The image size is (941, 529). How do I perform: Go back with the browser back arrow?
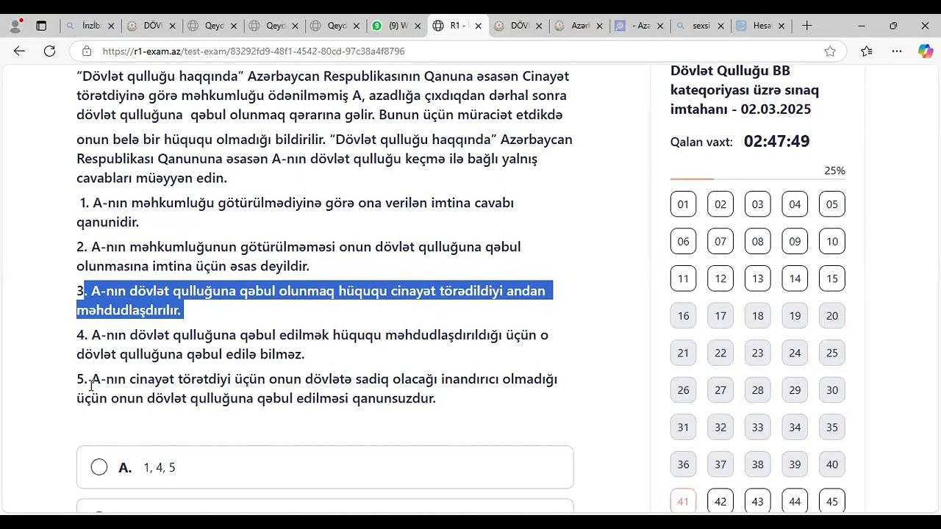click(19, 51)
